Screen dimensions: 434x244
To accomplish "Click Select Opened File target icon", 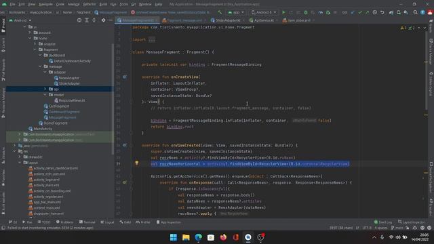I will coord(79,20).
